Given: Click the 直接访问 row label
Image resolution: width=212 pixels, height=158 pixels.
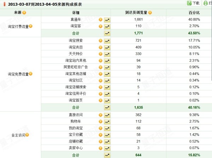Looking at the screenshot, I should coord(76,115).
